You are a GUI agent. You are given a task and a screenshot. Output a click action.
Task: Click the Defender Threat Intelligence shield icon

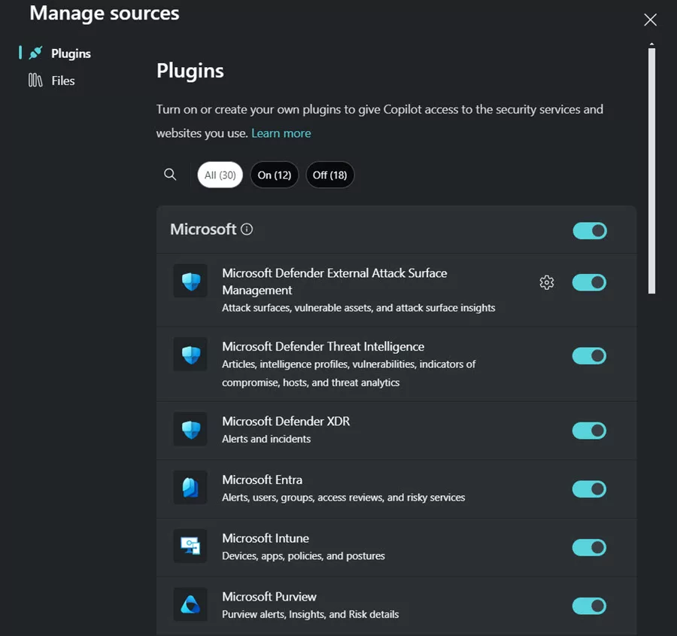[x=190, y=355]
